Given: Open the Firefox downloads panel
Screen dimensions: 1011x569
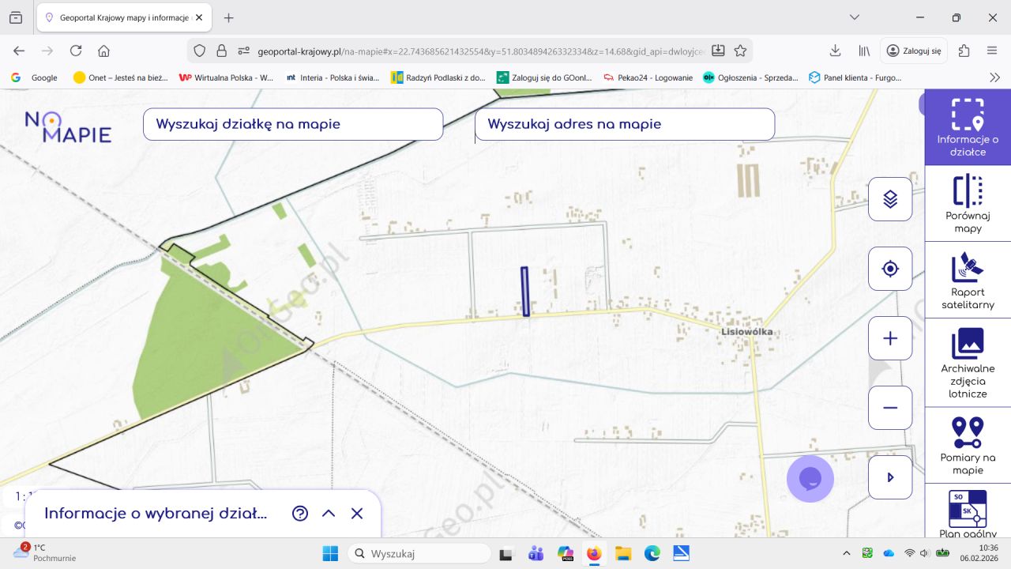Looking at the screenshot, I should pyautogui.click(x=835, y=51).
